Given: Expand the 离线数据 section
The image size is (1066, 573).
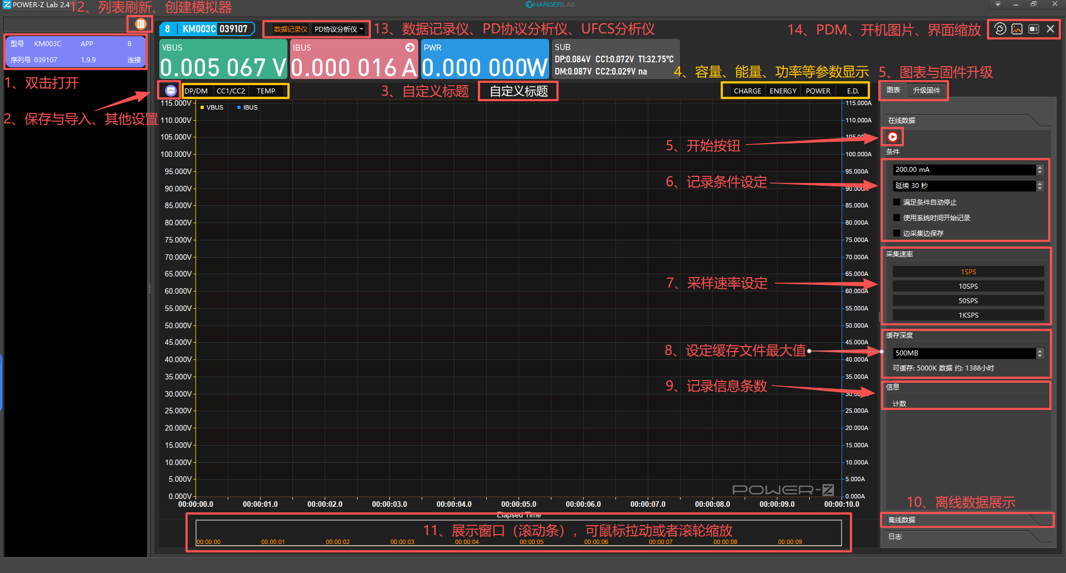Looking at the screenshot, I should pos(966,520).
